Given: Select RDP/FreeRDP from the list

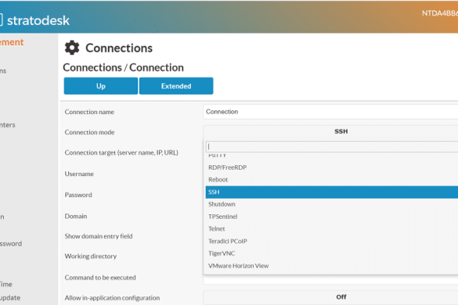Looking at the screenshot, I should click(x=331, y=167).
